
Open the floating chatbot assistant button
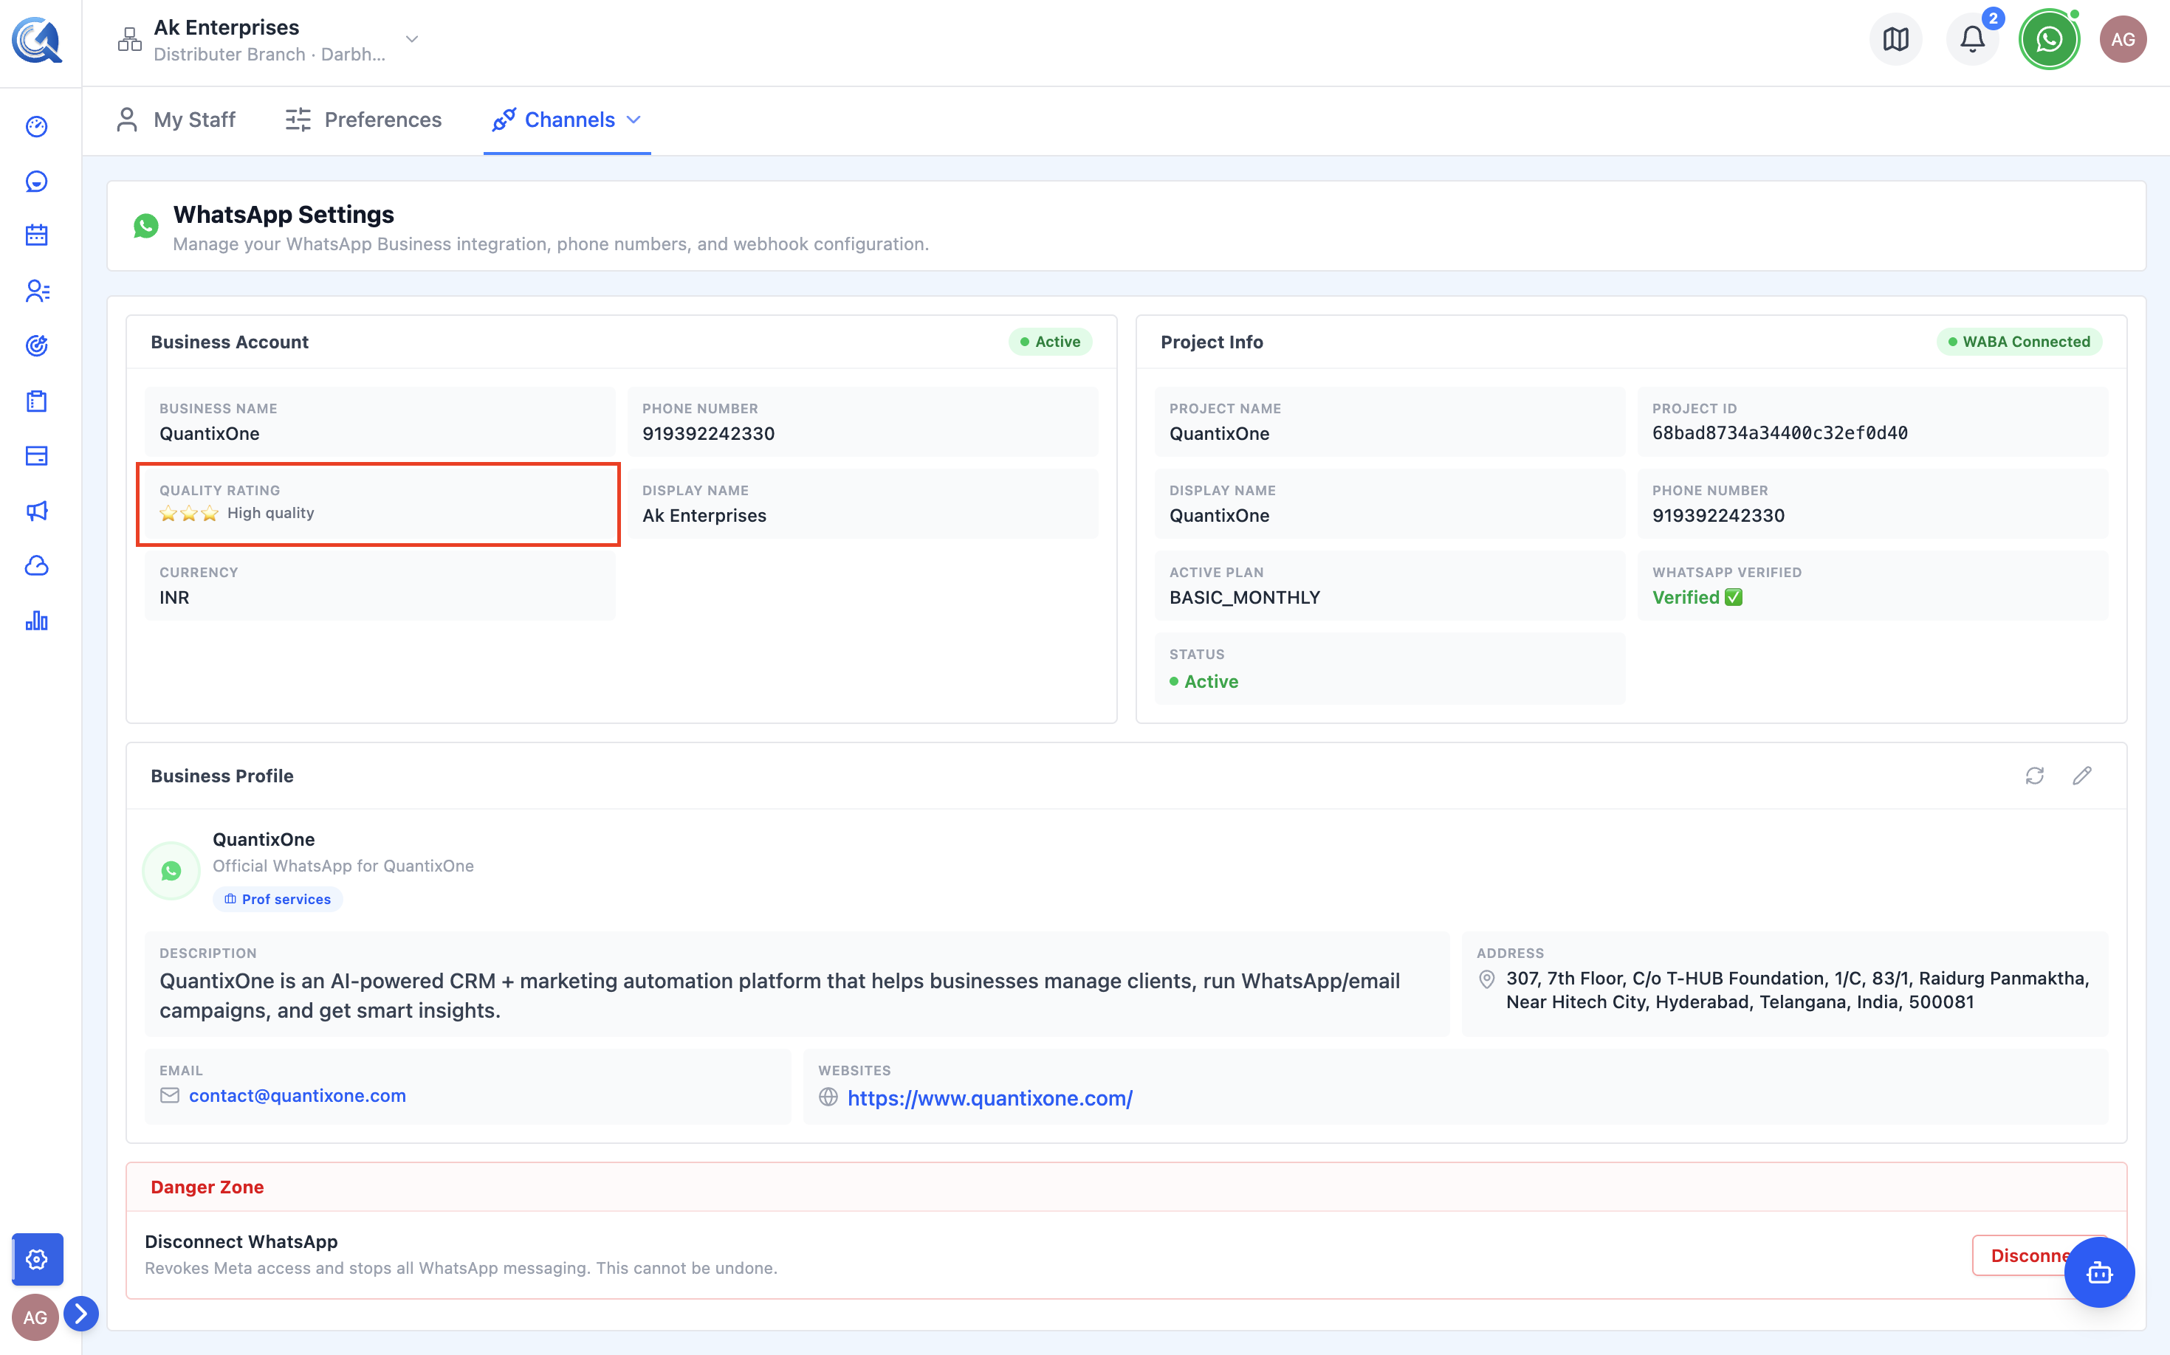[x=2099, y=1272]
